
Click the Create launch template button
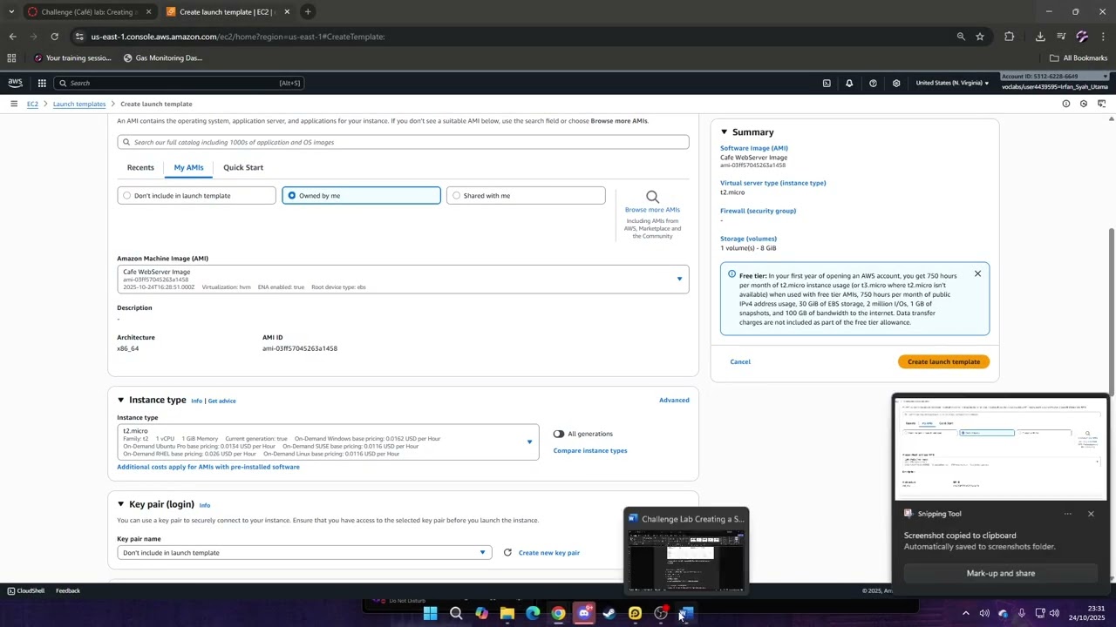pos(943,361)
